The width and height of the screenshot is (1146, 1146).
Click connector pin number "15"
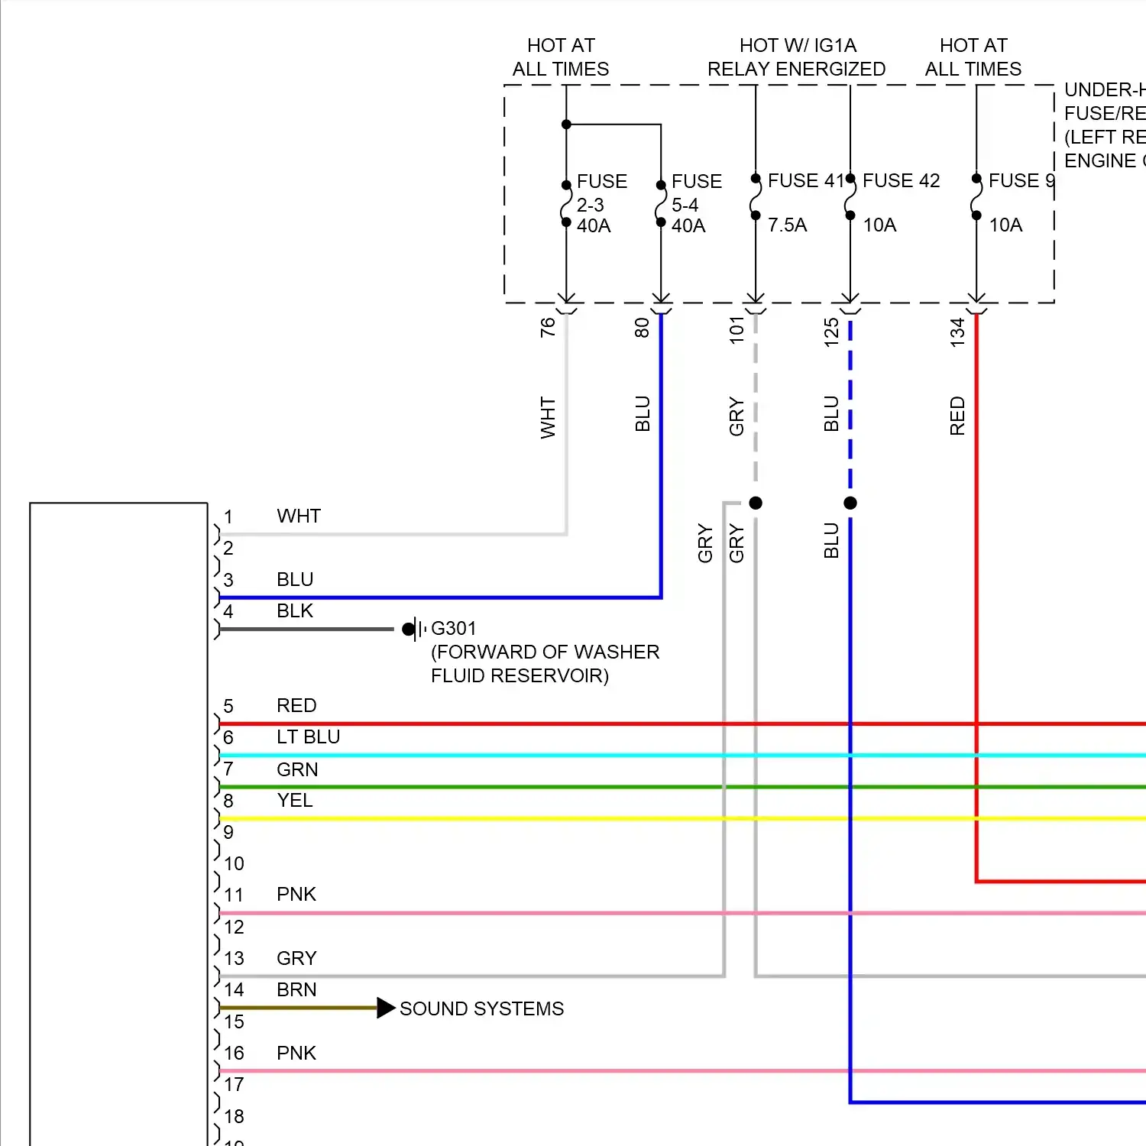pyautogui.click(x=234, y=1021)
